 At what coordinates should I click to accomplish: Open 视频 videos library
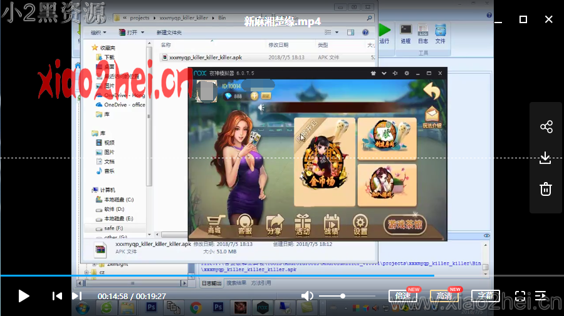[105, 143]
